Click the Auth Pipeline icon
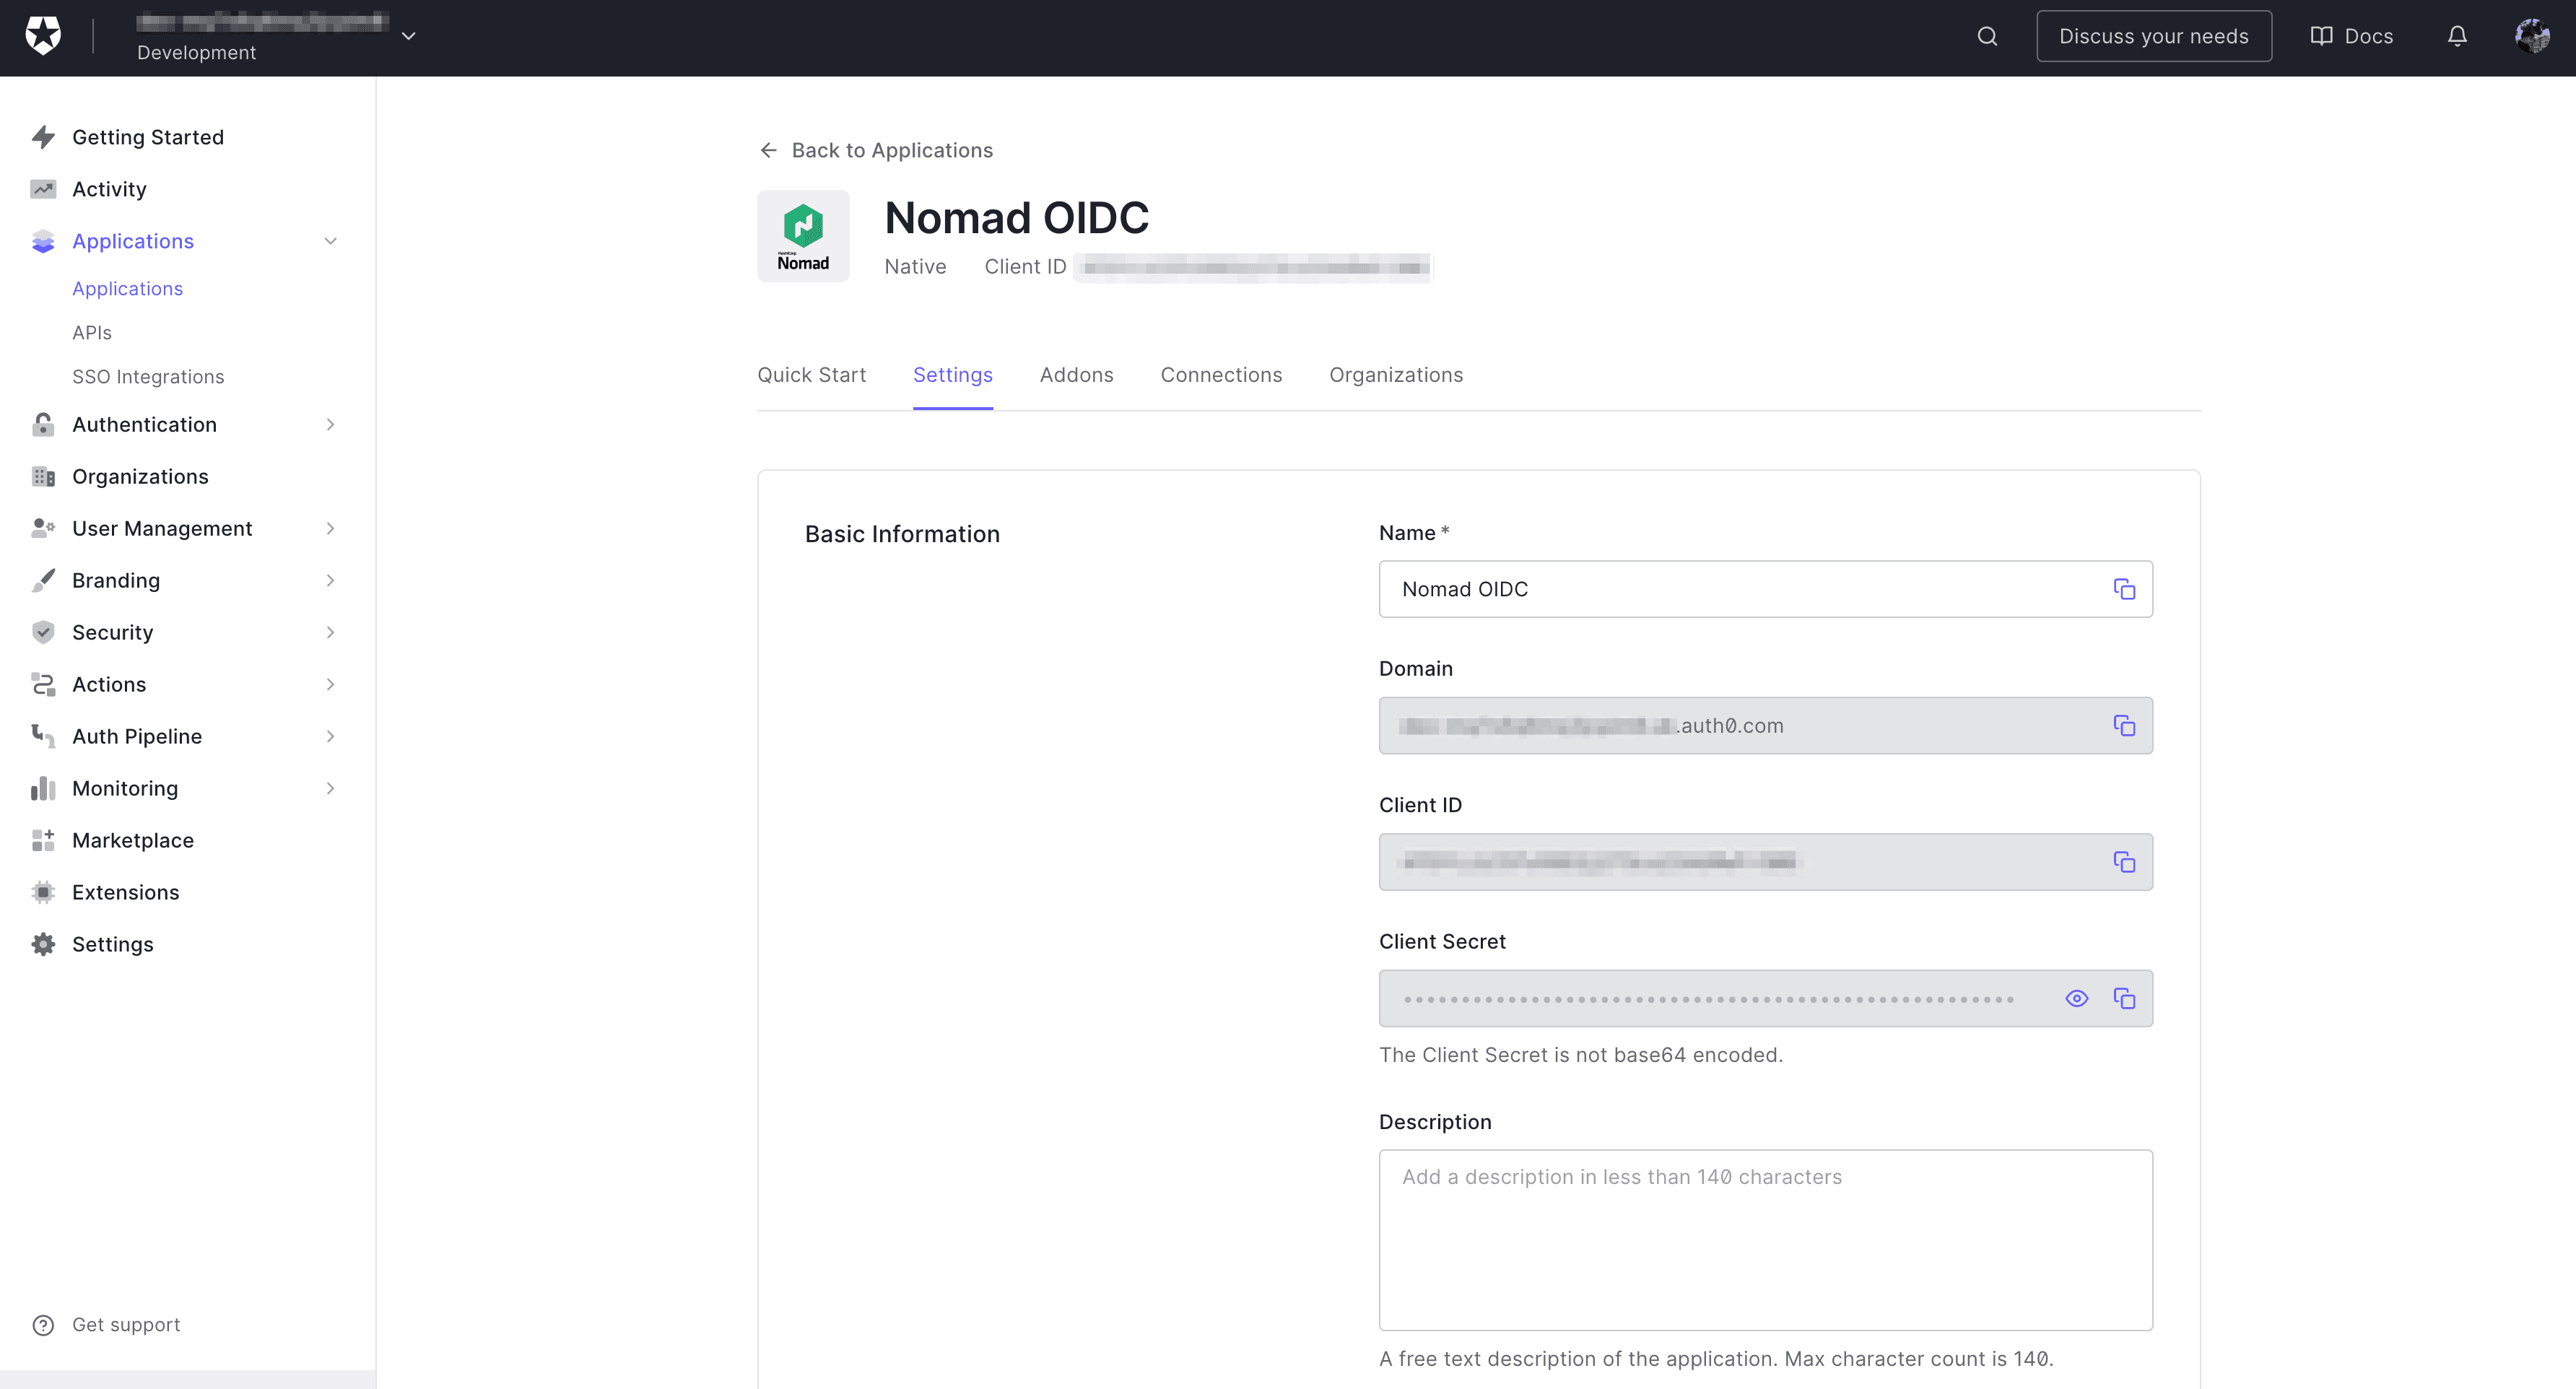The width and height of the screenshot is (2576, 1389). (x=43, y=736)
